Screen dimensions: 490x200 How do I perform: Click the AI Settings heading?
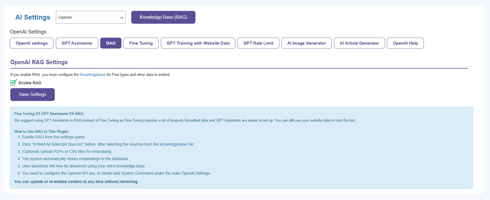[x=33, y=17]
